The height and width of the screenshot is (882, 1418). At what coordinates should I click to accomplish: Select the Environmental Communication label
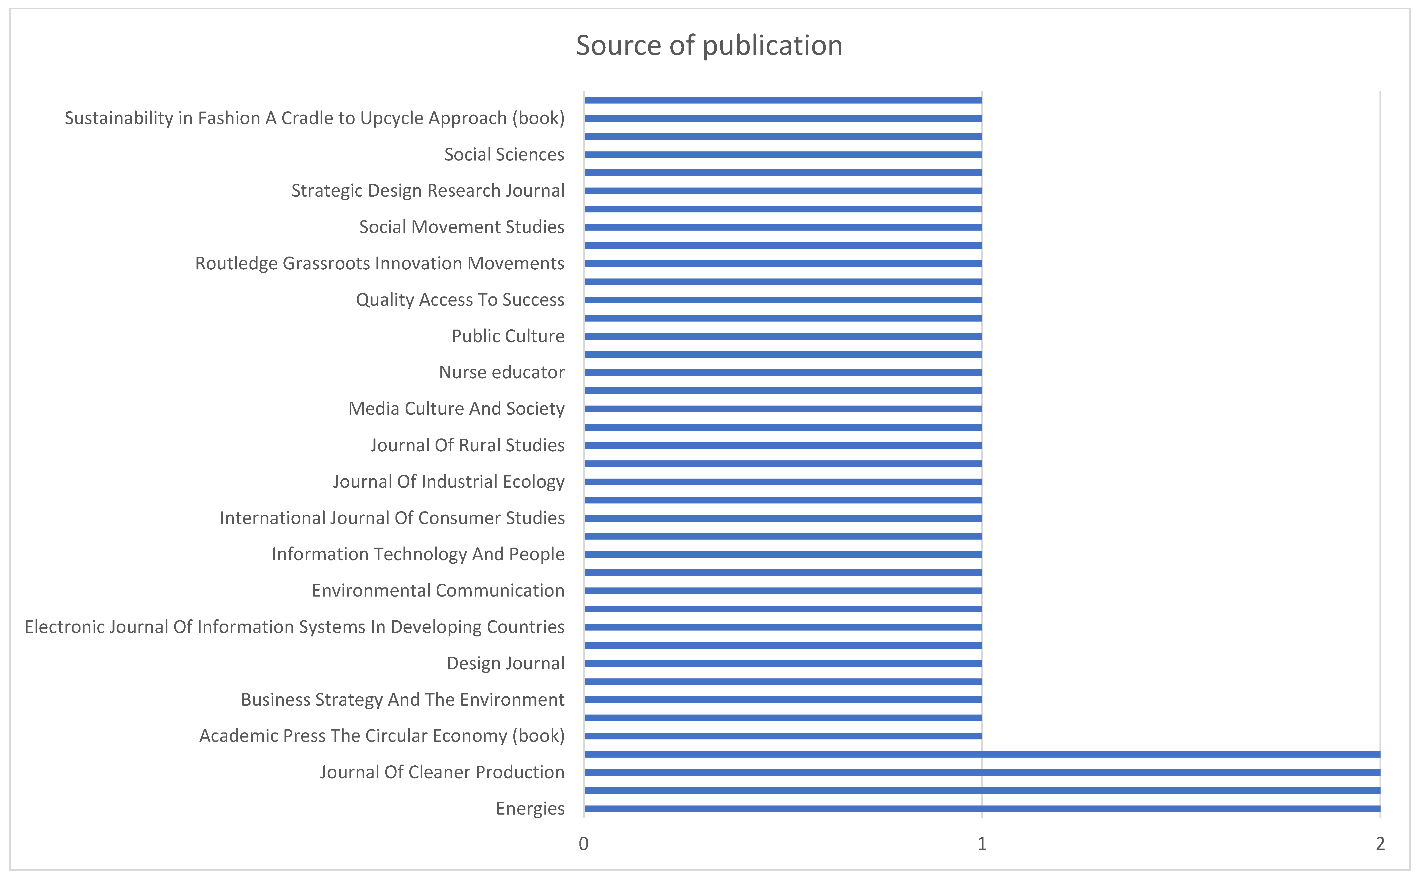(x=438, y=590)
